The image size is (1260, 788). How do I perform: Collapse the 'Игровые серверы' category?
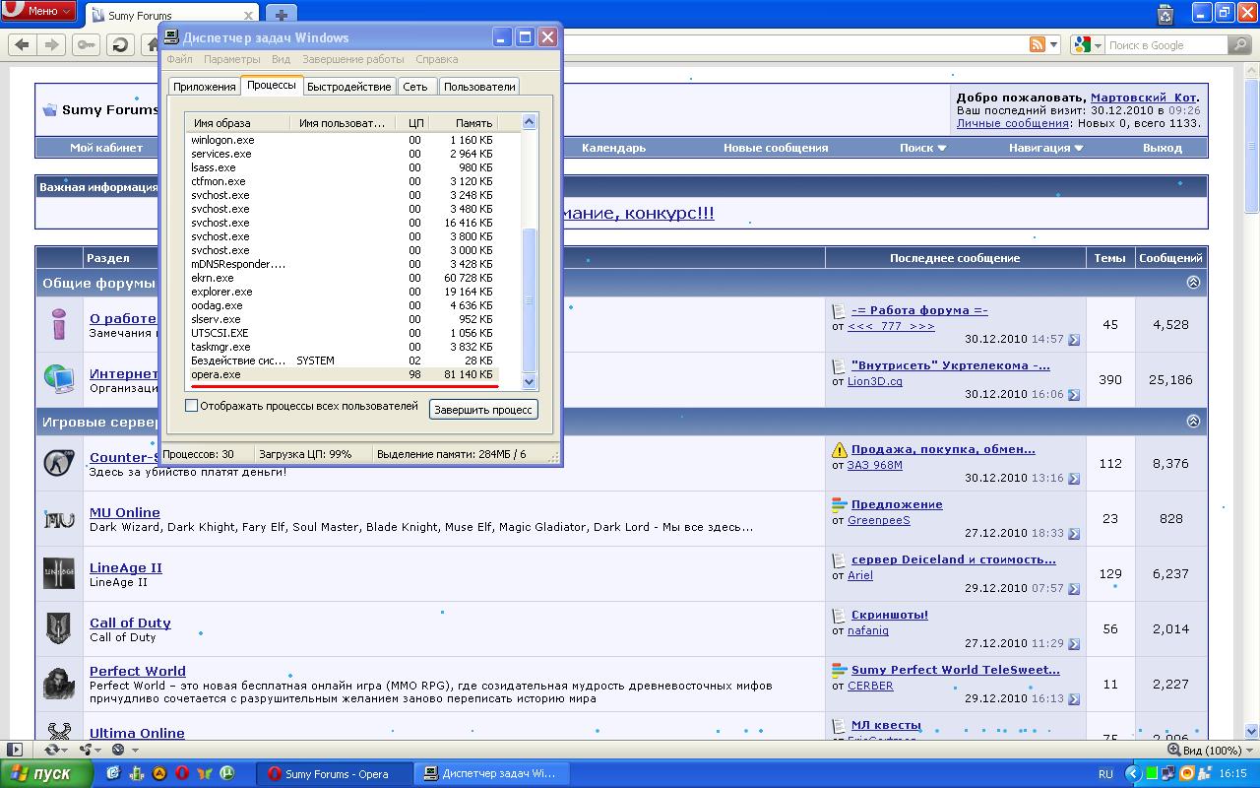click(x=1193, y=422)
